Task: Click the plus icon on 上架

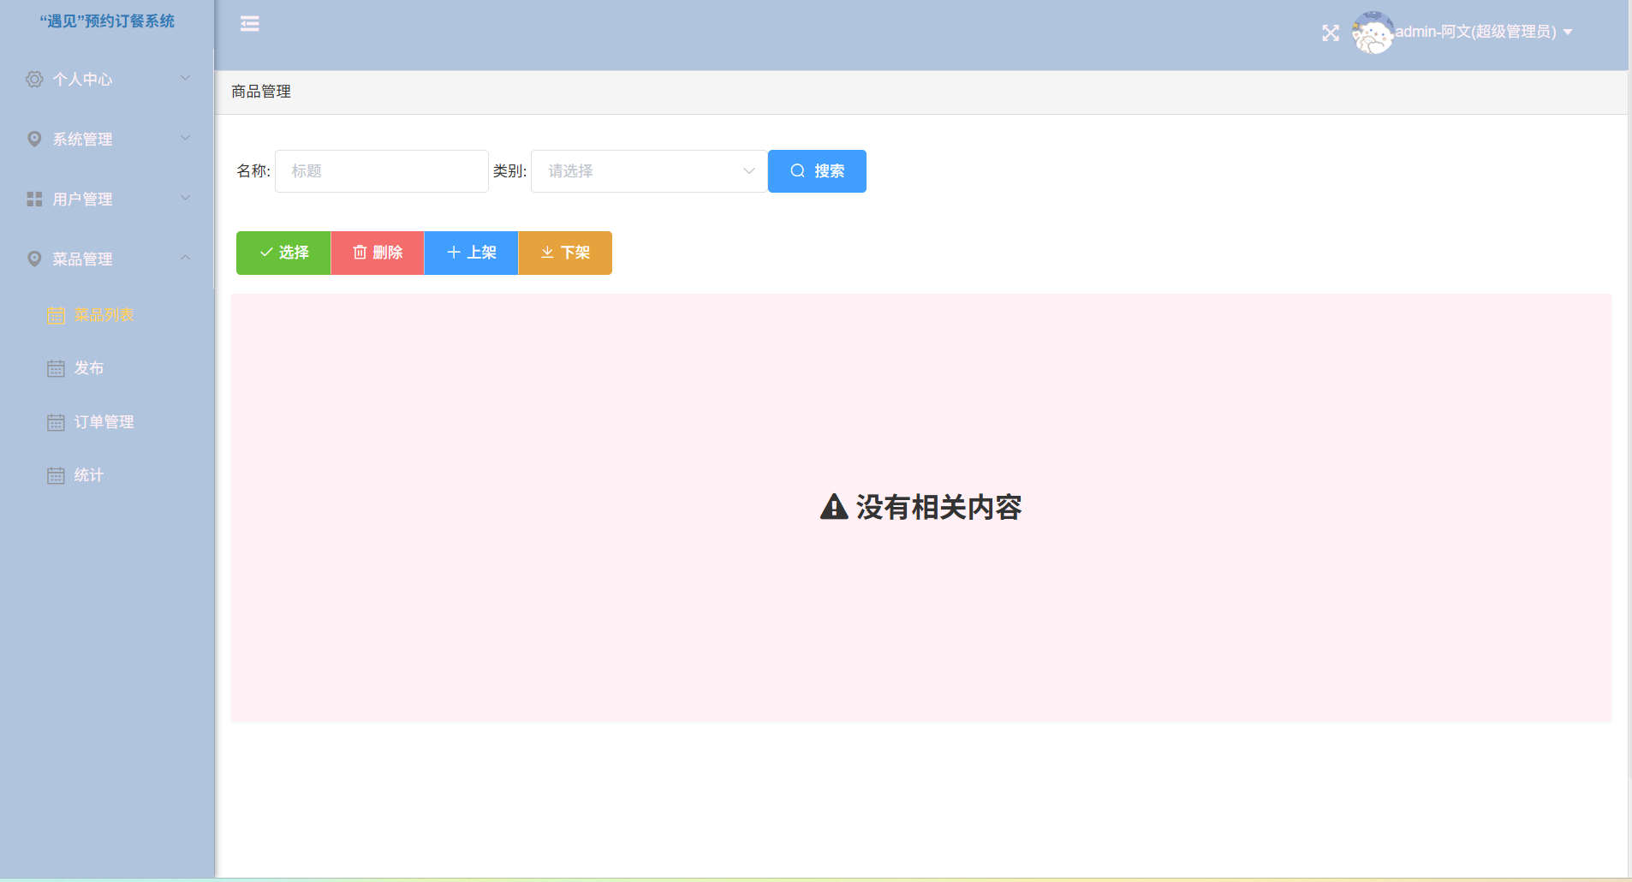Action: 454,253
